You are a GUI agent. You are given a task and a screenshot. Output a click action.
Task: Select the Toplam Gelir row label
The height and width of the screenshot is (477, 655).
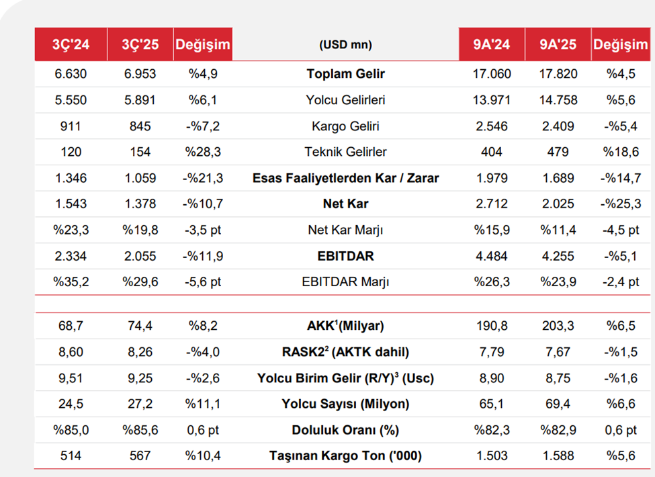[345, 75]
